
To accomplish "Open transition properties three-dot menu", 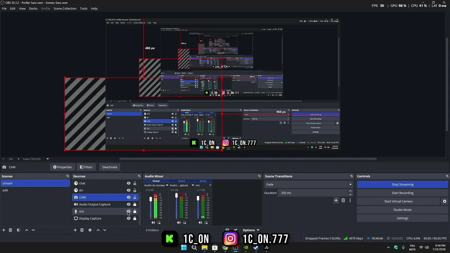I will point(350,200).
